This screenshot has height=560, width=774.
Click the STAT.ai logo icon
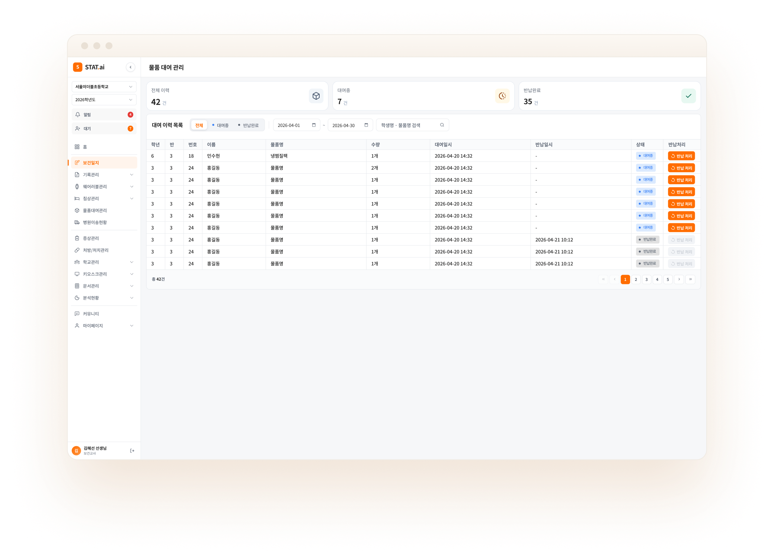pyautogui.click(x=77, y=67)
